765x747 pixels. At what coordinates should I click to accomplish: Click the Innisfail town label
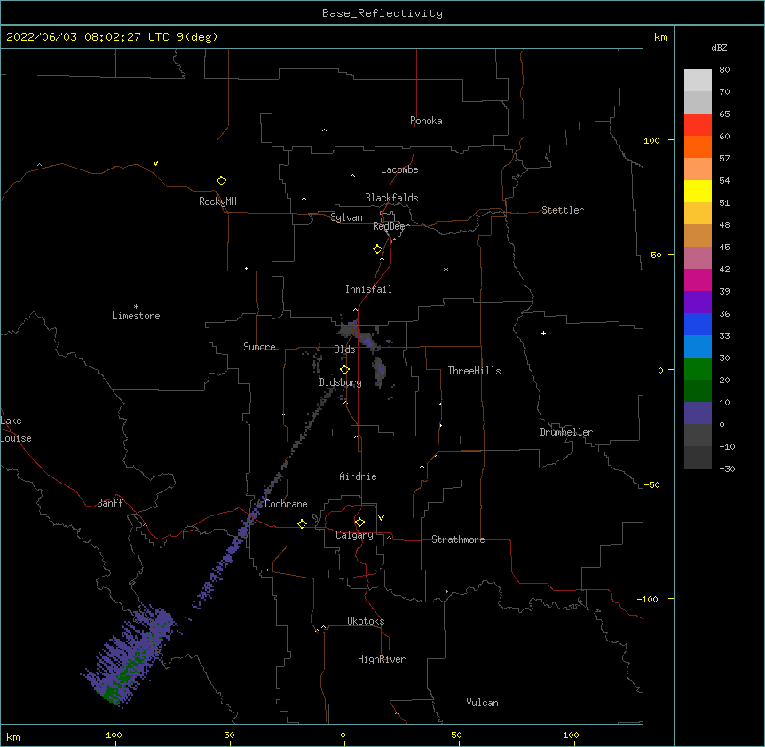[x=368, y=289]
